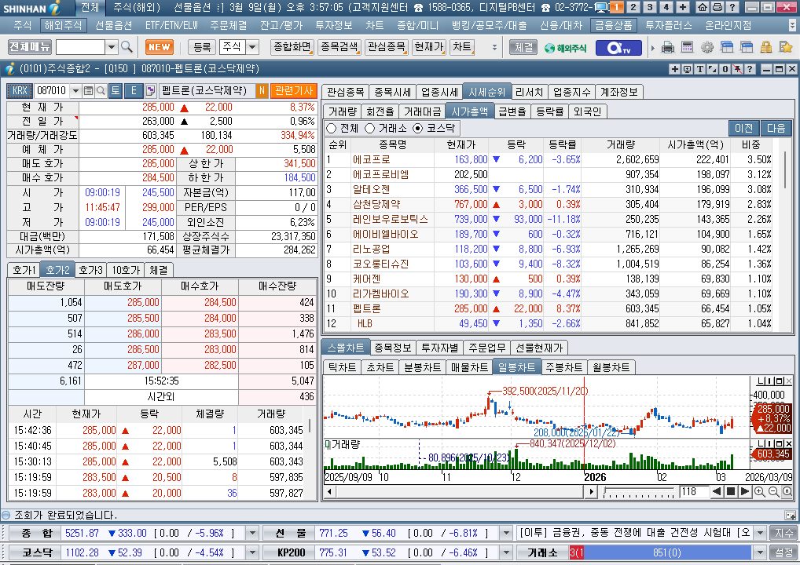The image size is (800, 565).
Task: Search stocks with the magnifier beside the stock code
Action: [101, 91]
